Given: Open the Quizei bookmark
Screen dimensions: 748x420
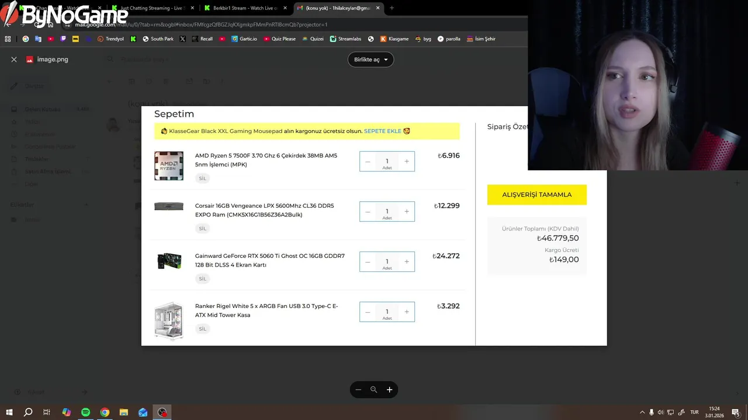Looking at the screenshot, I should point(313,39).
